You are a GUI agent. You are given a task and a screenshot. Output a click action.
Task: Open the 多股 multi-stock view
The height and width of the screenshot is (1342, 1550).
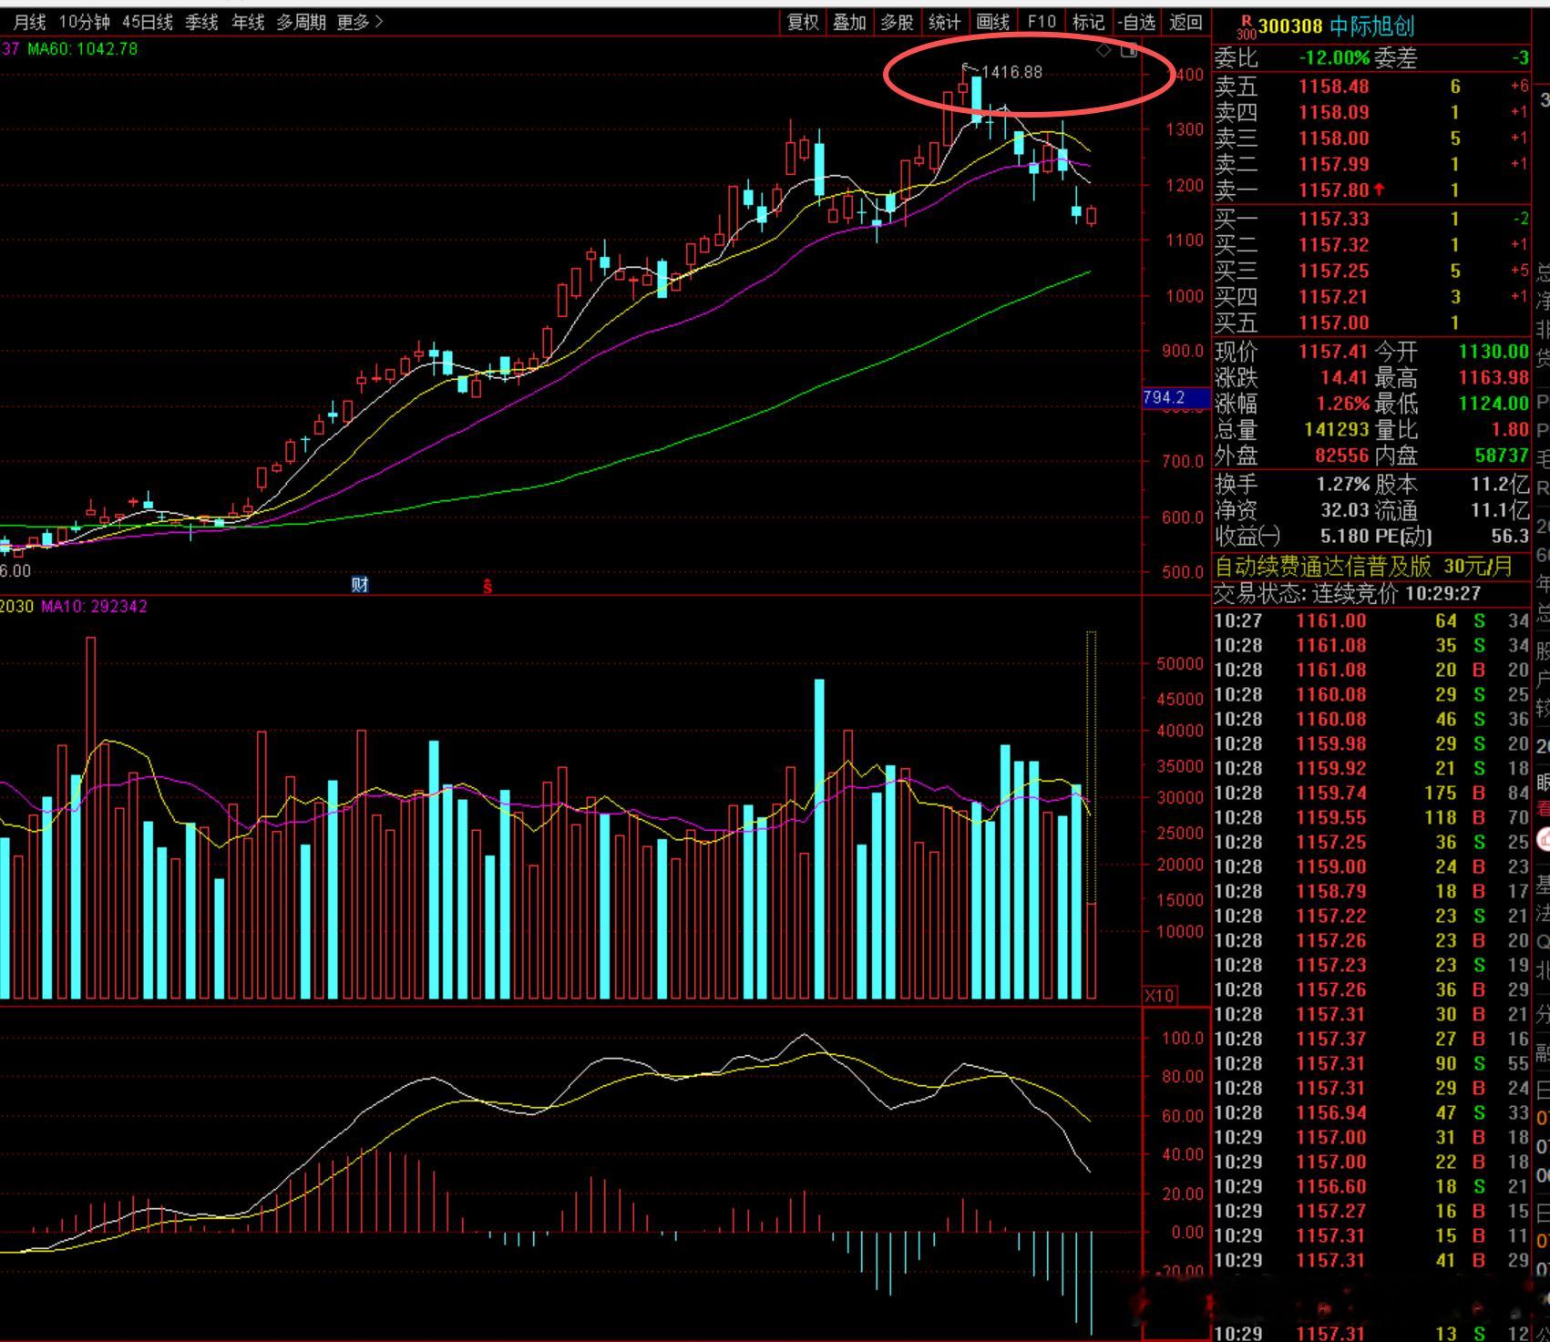click(x=897, y=22)
